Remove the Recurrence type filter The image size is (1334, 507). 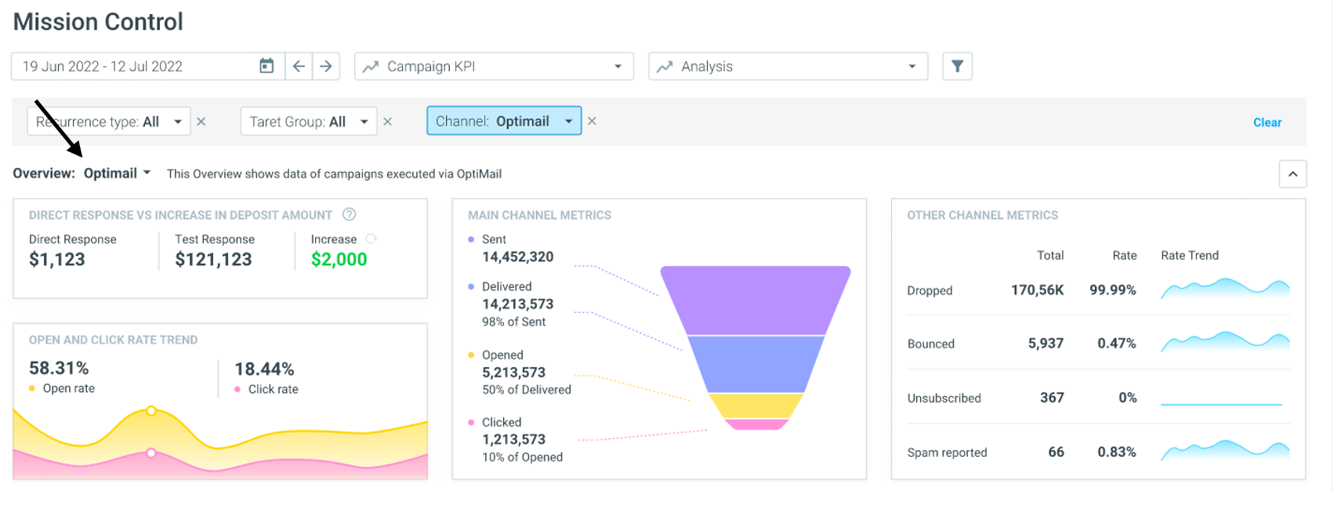201,121
